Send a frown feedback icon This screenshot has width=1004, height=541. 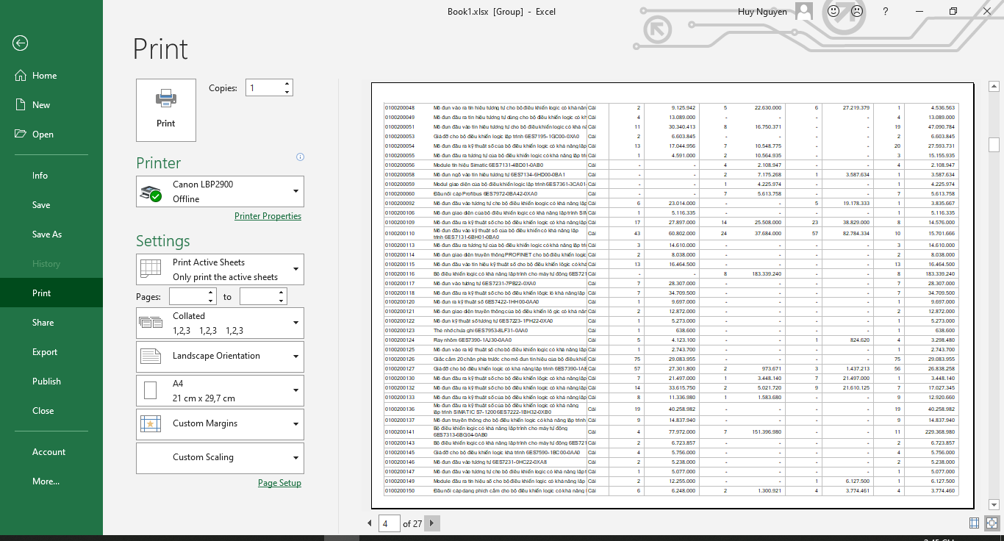[x=856, y=12]
